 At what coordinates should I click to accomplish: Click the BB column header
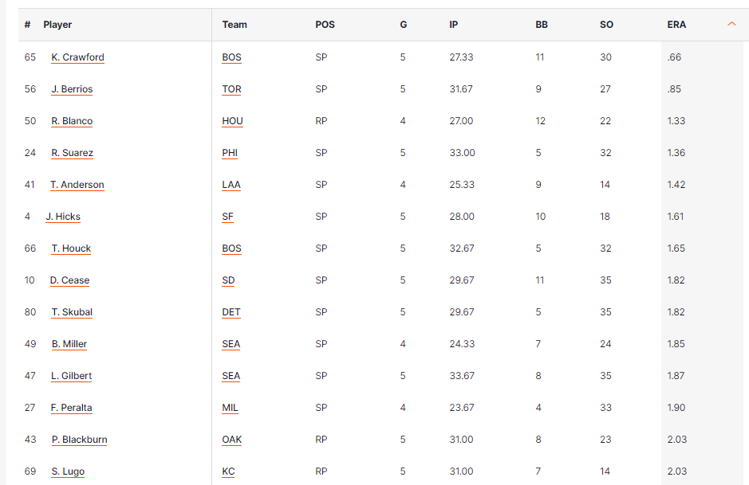coord(542,25)
